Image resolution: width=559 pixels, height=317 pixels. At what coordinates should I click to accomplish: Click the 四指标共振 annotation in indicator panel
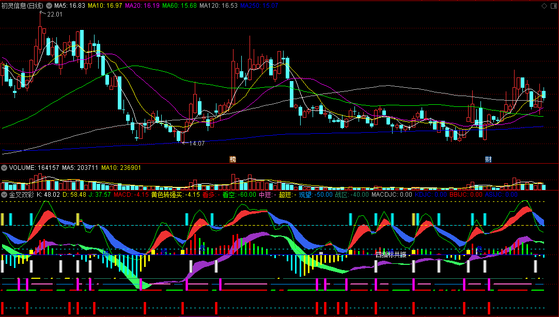pos(391,255)
